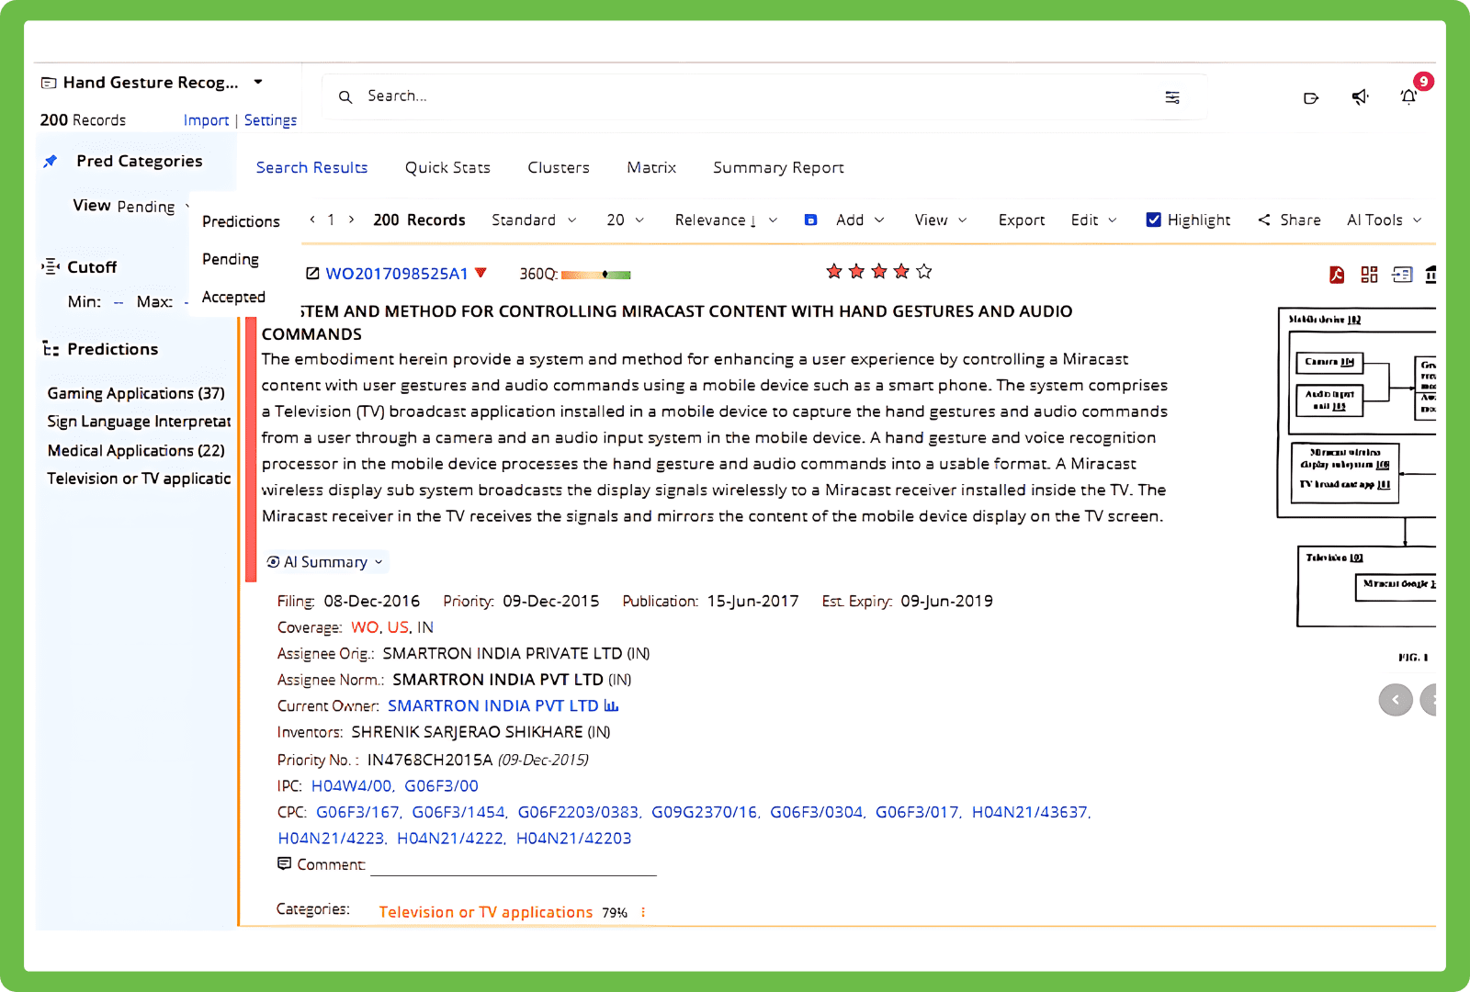The width and height of the screenshot is (1470, 992).
Task: Click the 360Q quality score bar
Action: (596, 275)
